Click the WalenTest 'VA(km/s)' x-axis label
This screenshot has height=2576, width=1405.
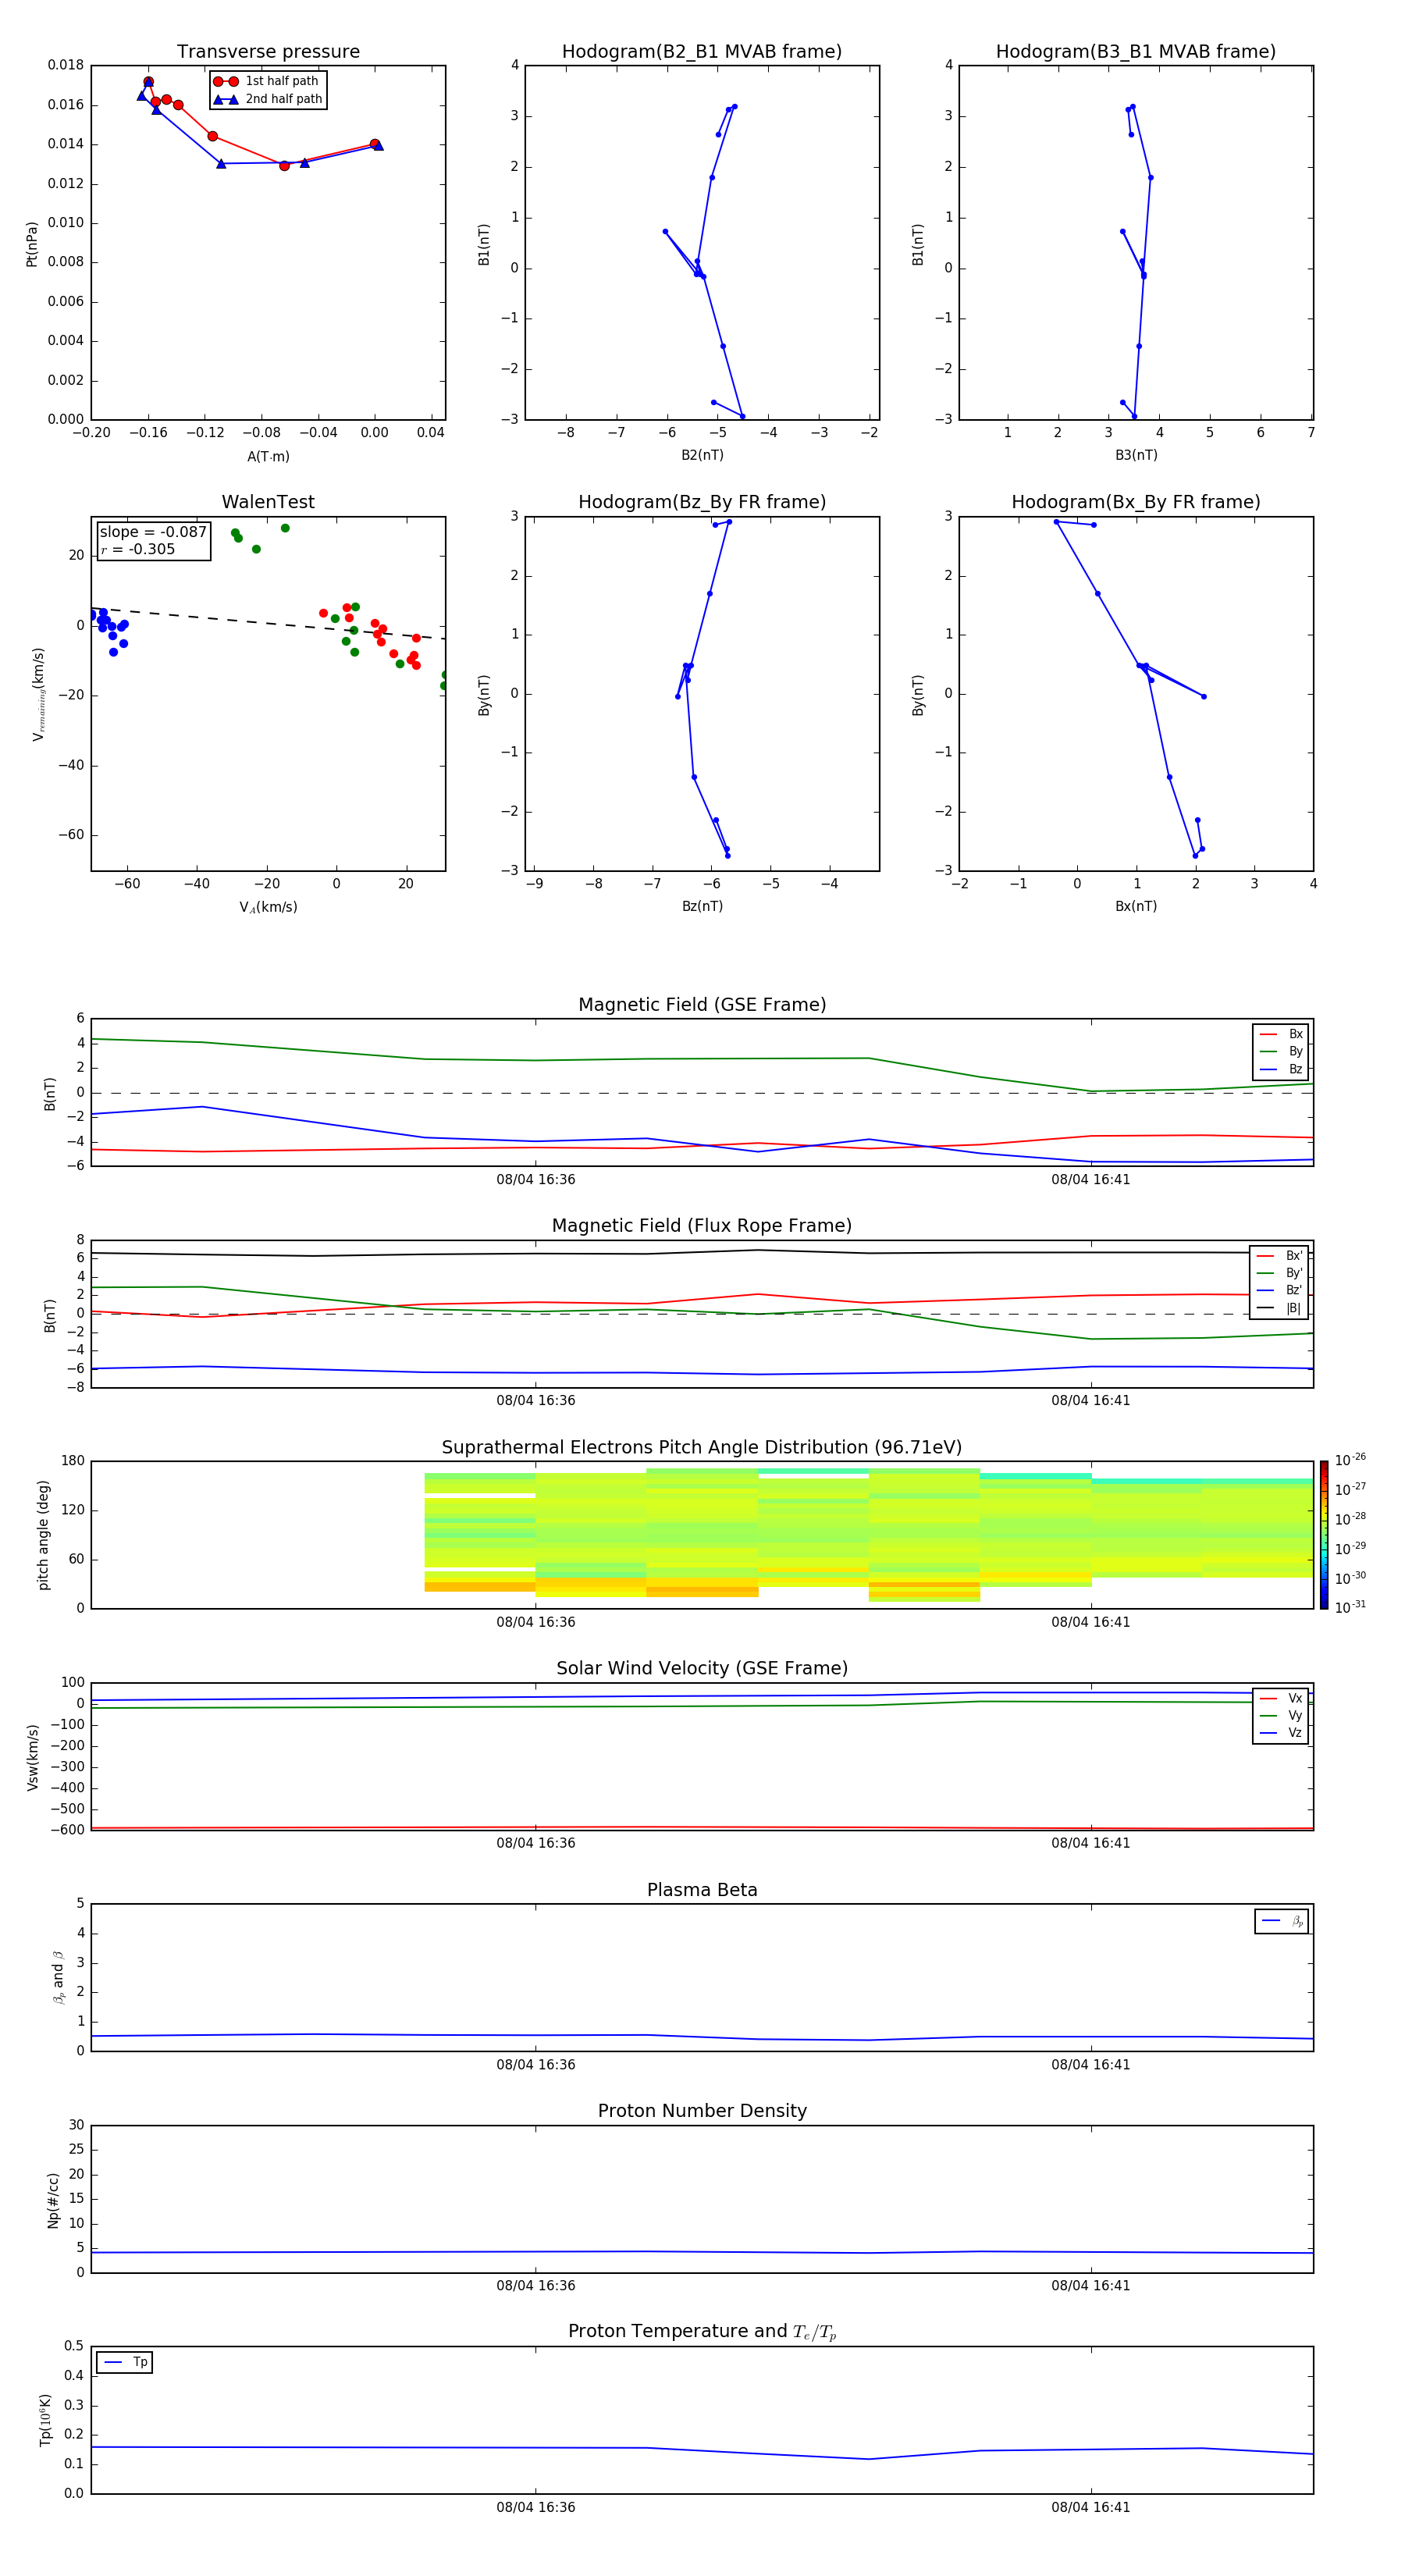(x=268, y=907)
